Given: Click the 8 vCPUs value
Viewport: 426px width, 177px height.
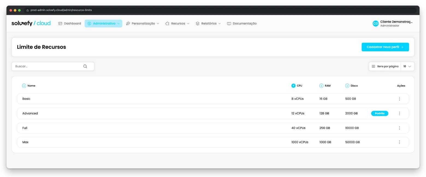Looking at the screenshot, I should click(x=297, y=99).
